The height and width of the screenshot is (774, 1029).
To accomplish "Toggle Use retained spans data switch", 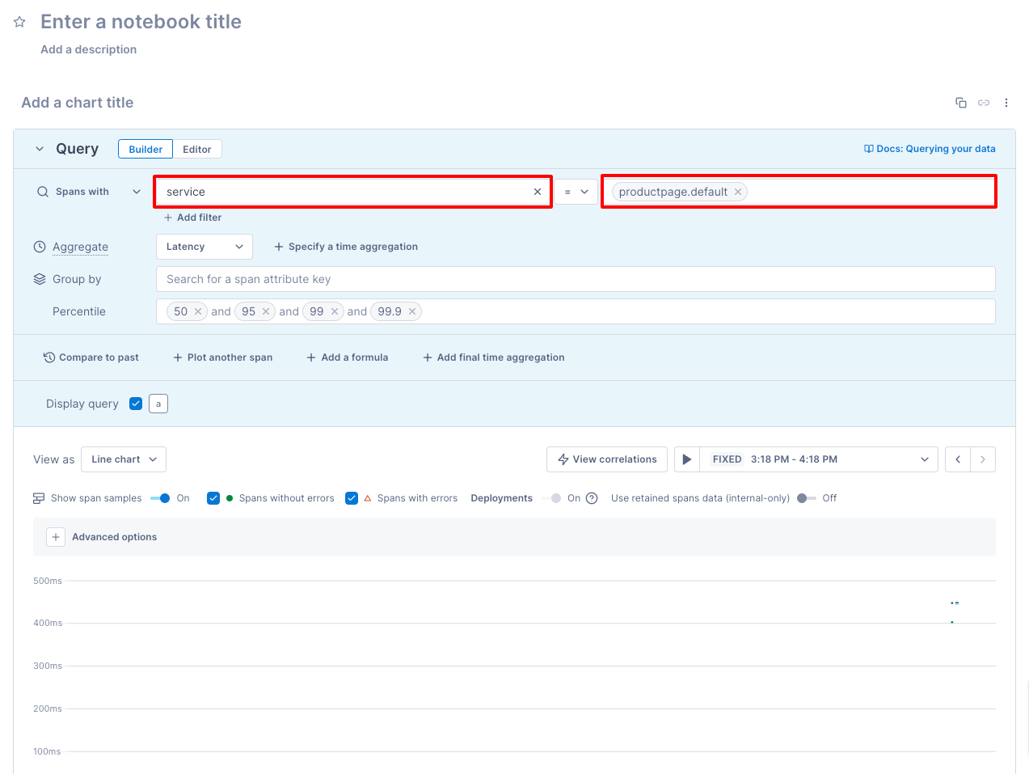I will tap(808, 498).
